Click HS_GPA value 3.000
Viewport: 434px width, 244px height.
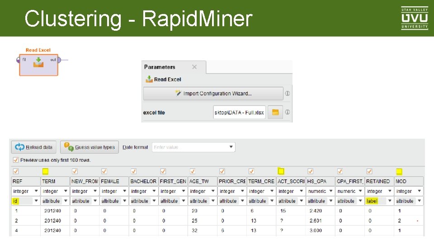(x=316, y=230)
